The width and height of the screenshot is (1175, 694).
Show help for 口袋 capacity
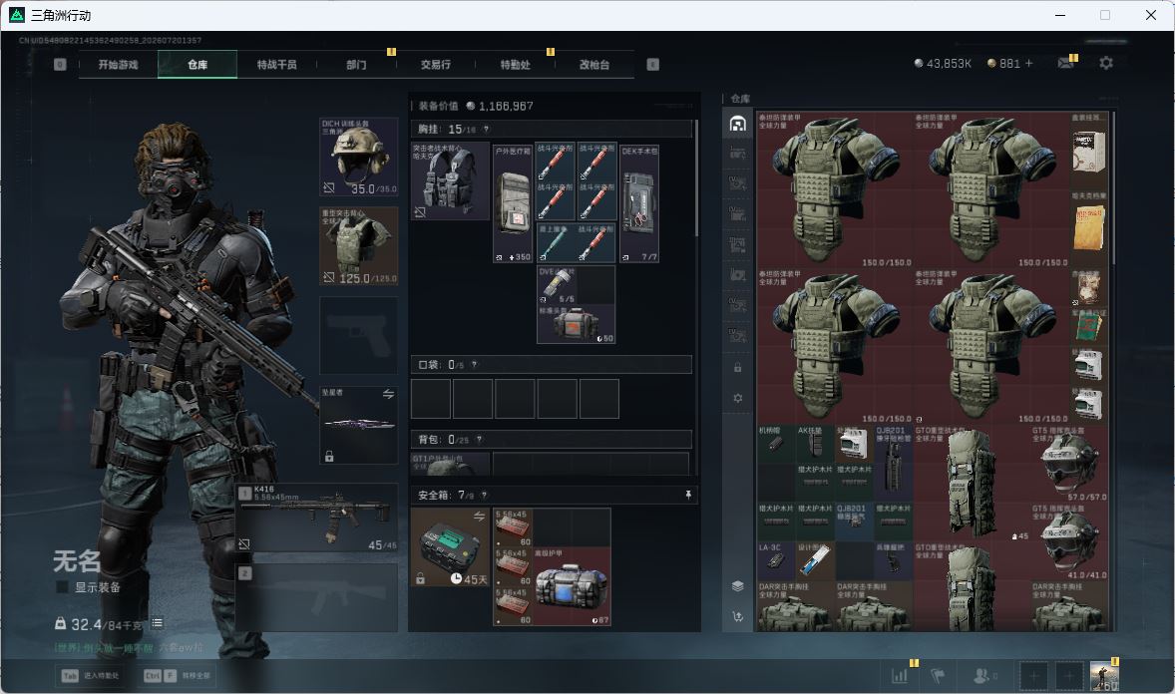pyautogui.click(x=475, y=365)
